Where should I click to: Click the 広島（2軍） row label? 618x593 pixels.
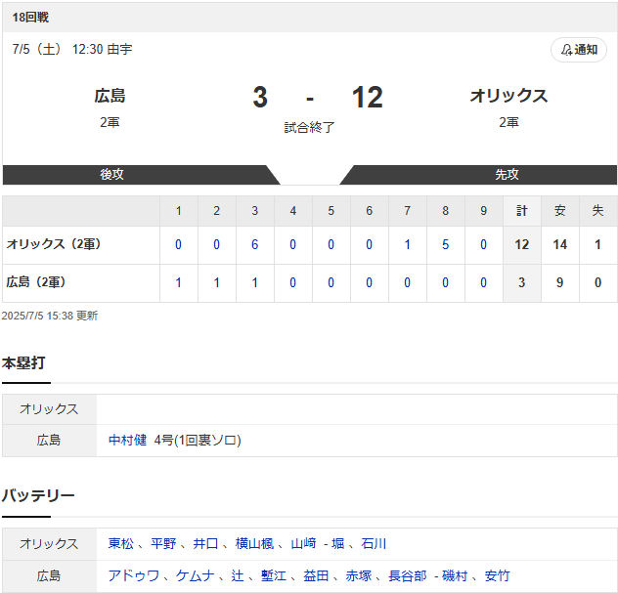point(36,282)
